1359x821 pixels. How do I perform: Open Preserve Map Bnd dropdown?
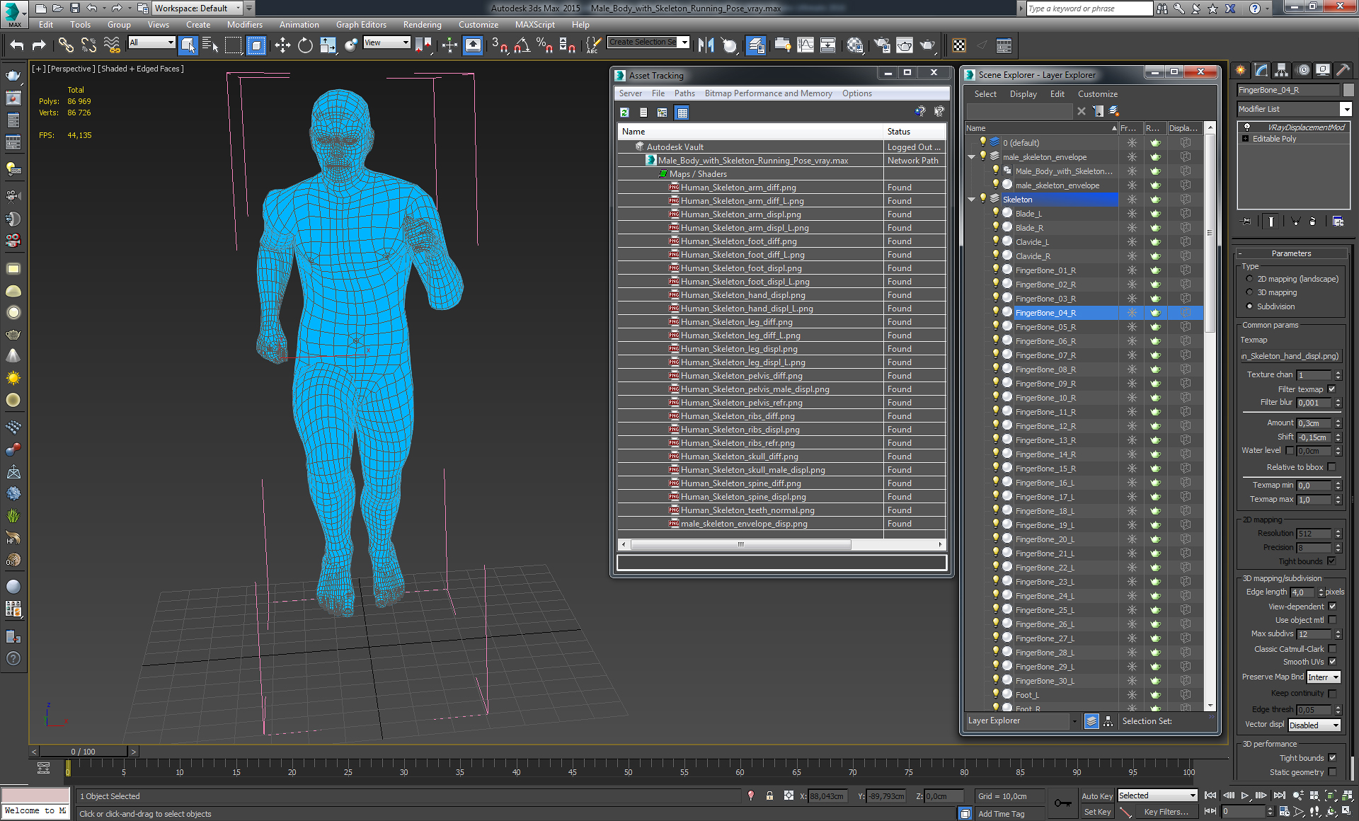(1323, 677)
